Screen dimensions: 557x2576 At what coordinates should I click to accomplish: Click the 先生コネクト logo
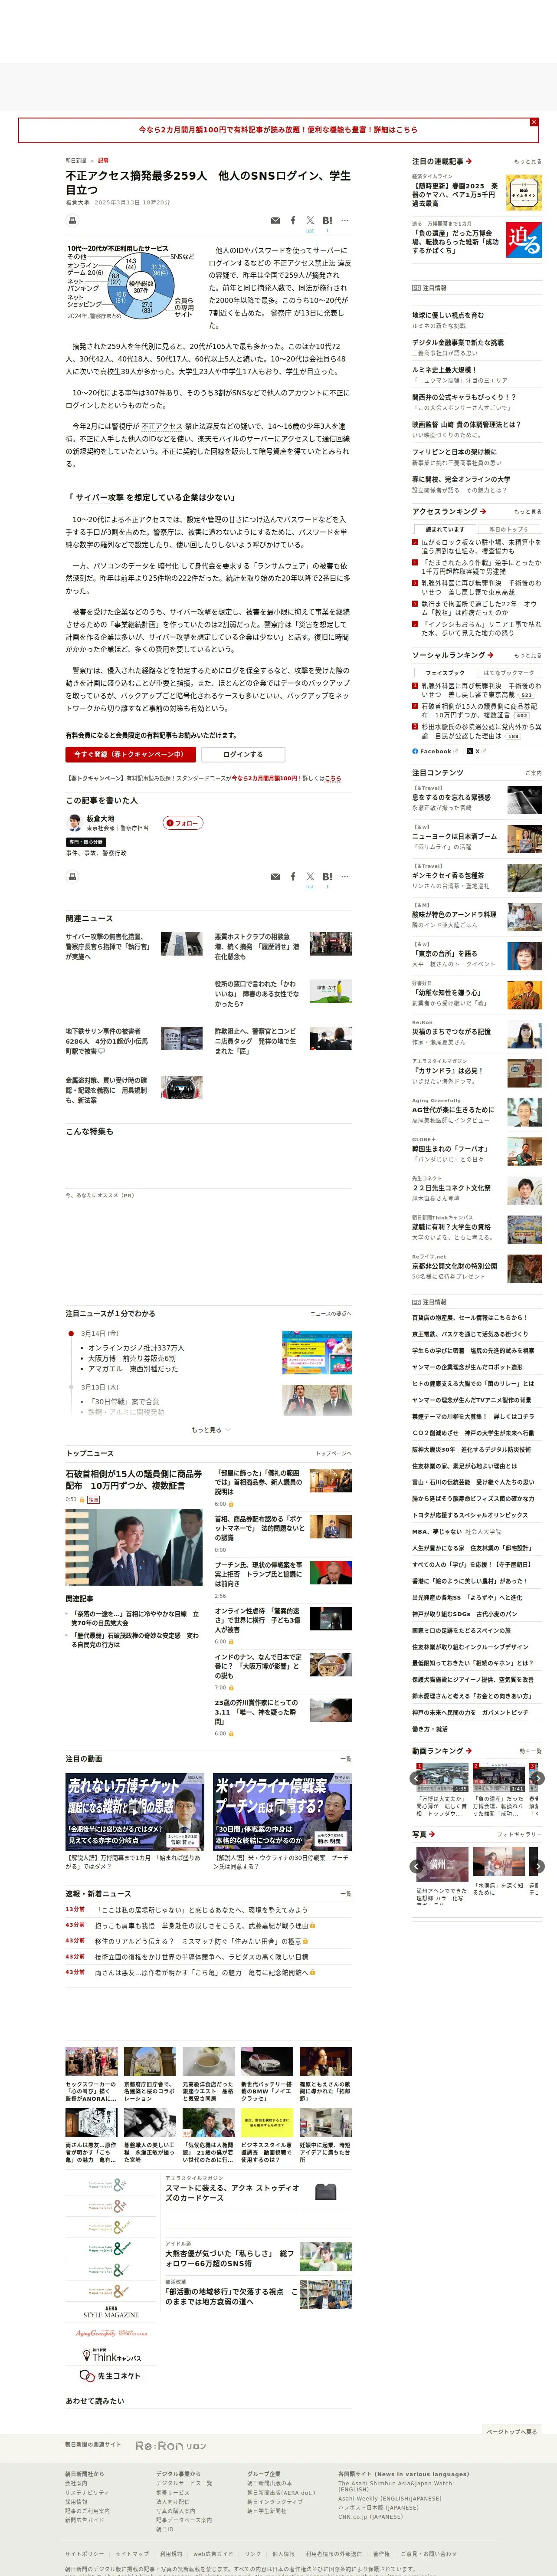pyautogui.click(x=111, y=2376)
